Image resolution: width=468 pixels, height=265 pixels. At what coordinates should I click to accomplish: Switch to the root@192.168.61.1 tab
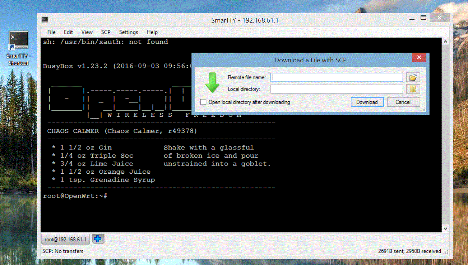(x=65, y=239)
